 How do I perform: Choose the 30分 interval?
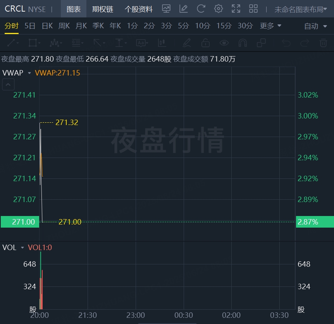[245, 26]
